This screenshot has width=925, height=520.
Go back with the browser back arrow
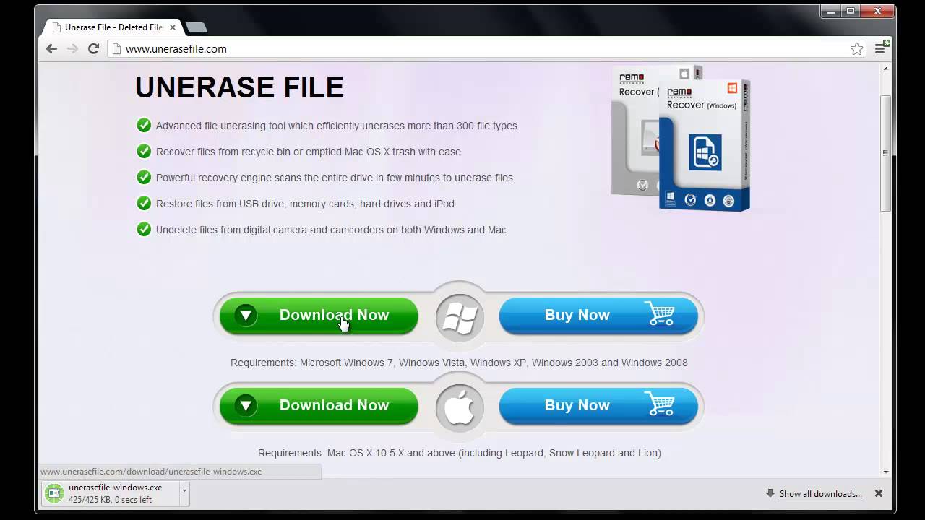coord(51,49)
